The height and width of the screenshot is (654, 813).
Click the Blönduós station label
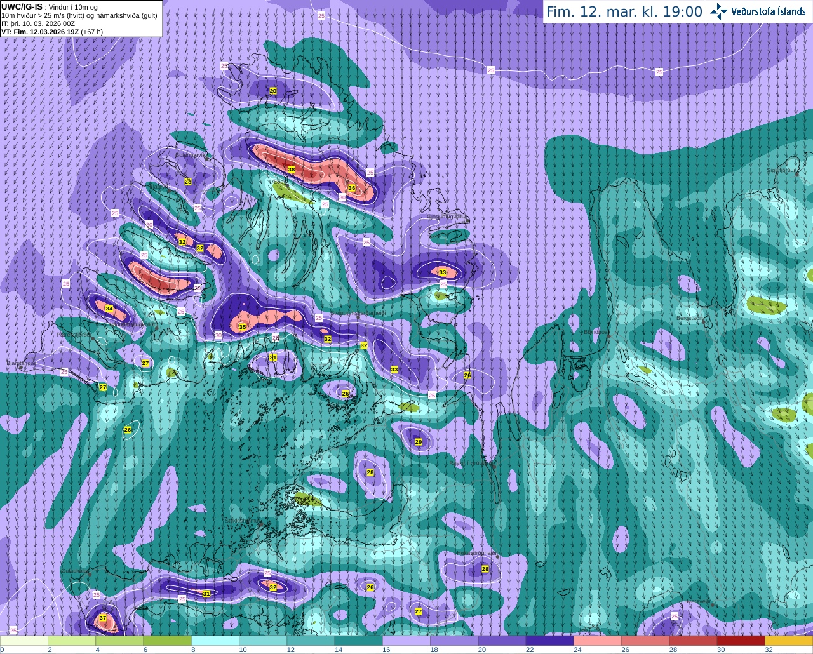(x=595, y=331)
